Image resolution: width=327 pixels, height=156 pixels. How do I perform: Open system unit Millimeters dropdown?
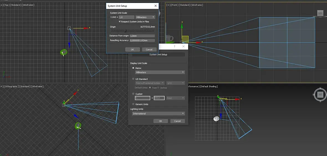pyautogui.click(x=145, y=17)
